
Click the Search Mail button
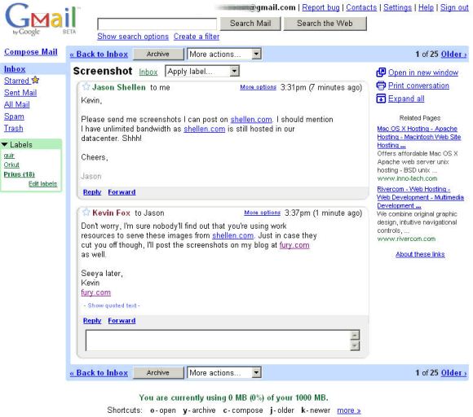pyautogui.click(x=250, y=24)
